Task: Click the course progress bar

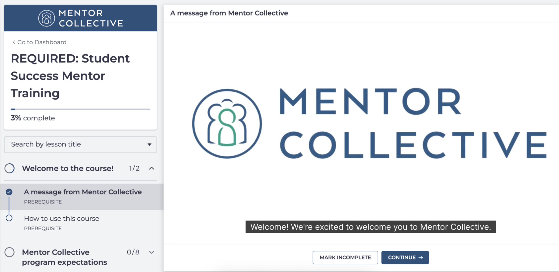Action: pyautogui.click(x=80, y=109)
